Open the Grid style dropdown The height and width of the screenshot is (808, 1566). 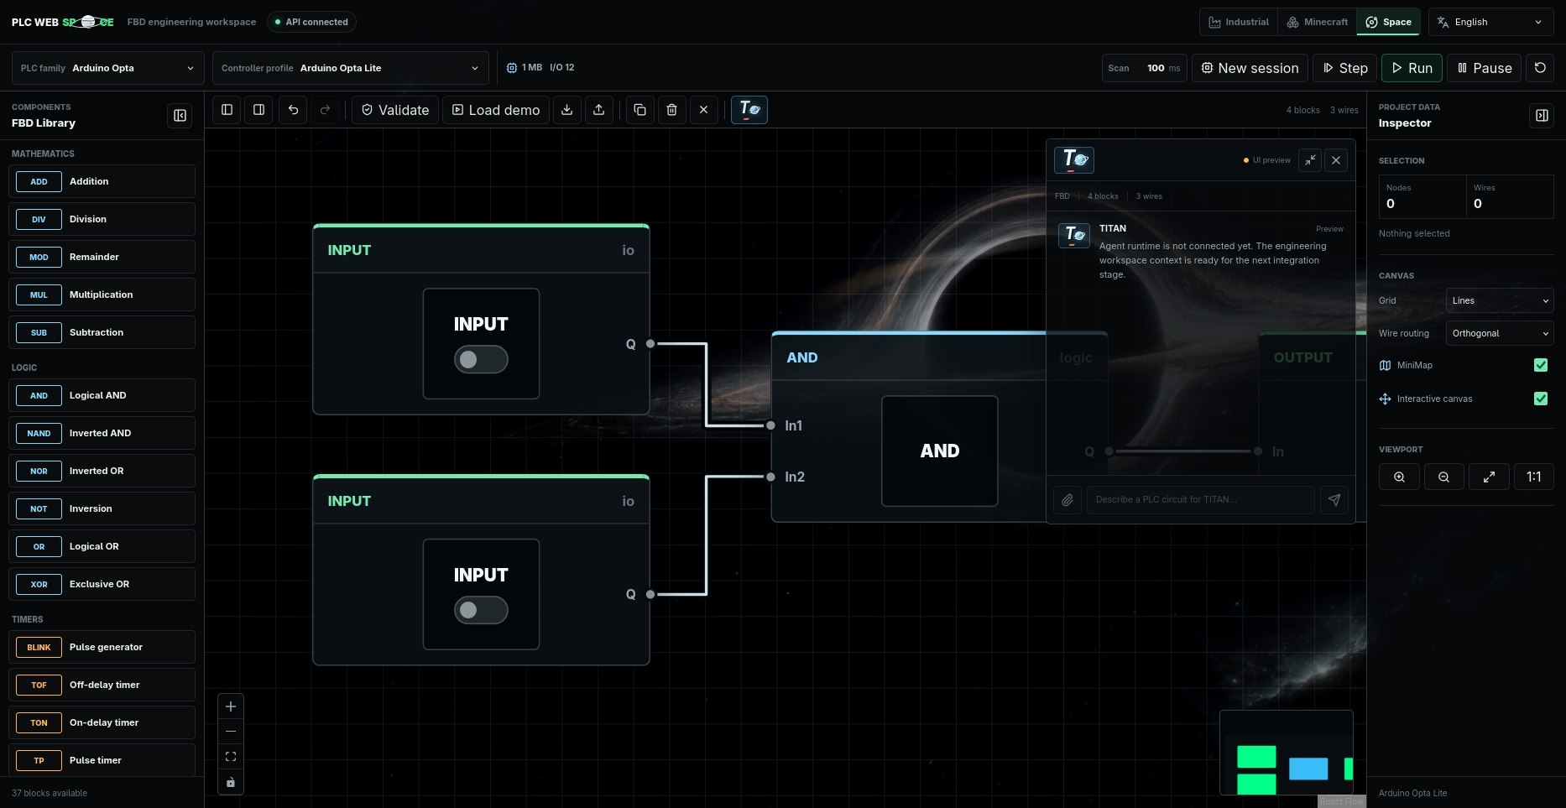coord(1500,300)
